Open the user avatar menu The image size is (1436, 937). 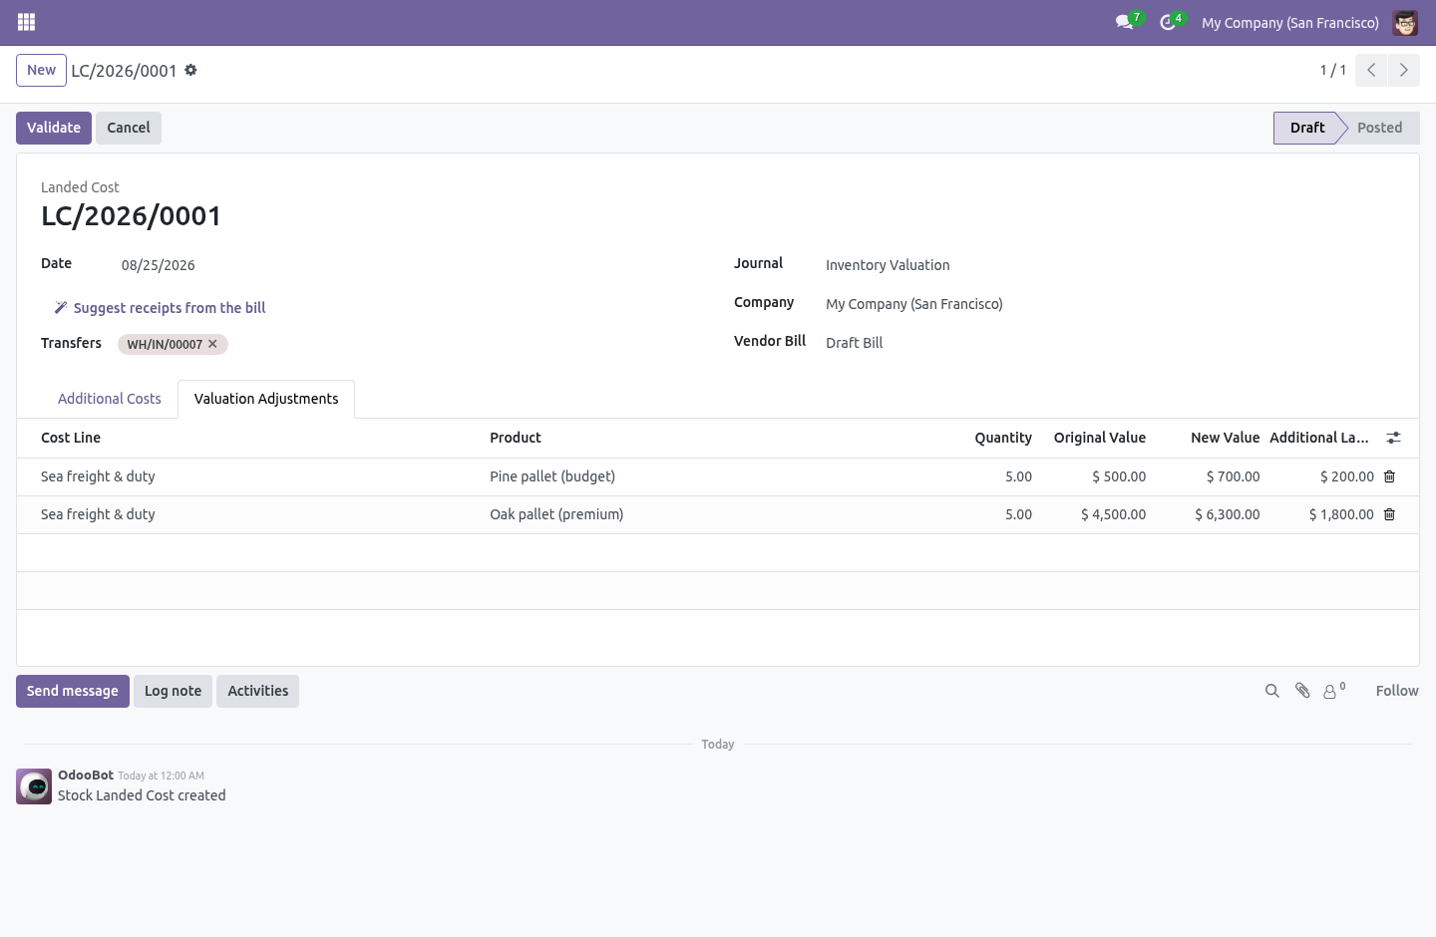(x=1405, y=22)
